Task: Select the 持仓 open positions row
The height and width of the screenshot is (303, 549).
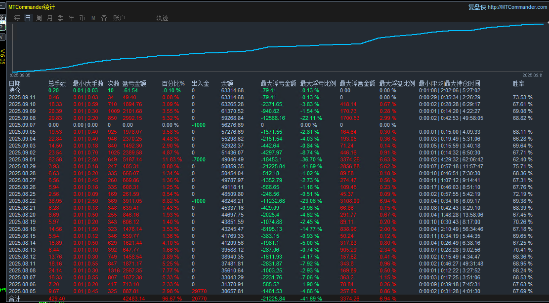Action: (x=15, y=90)
